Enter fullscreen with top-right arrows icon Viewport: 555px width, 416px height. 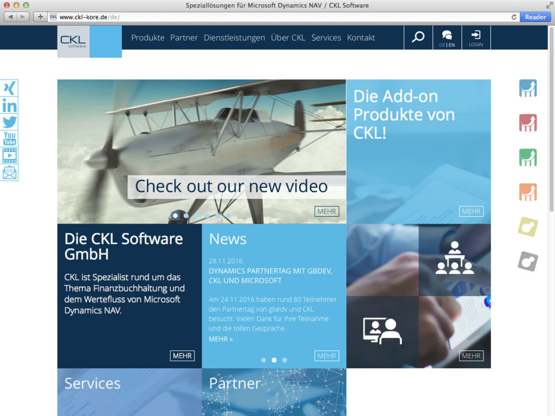(x=550, y=5)
